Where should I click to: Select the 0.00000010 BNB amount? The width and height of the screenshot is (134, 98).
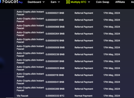tap(55, 41)
